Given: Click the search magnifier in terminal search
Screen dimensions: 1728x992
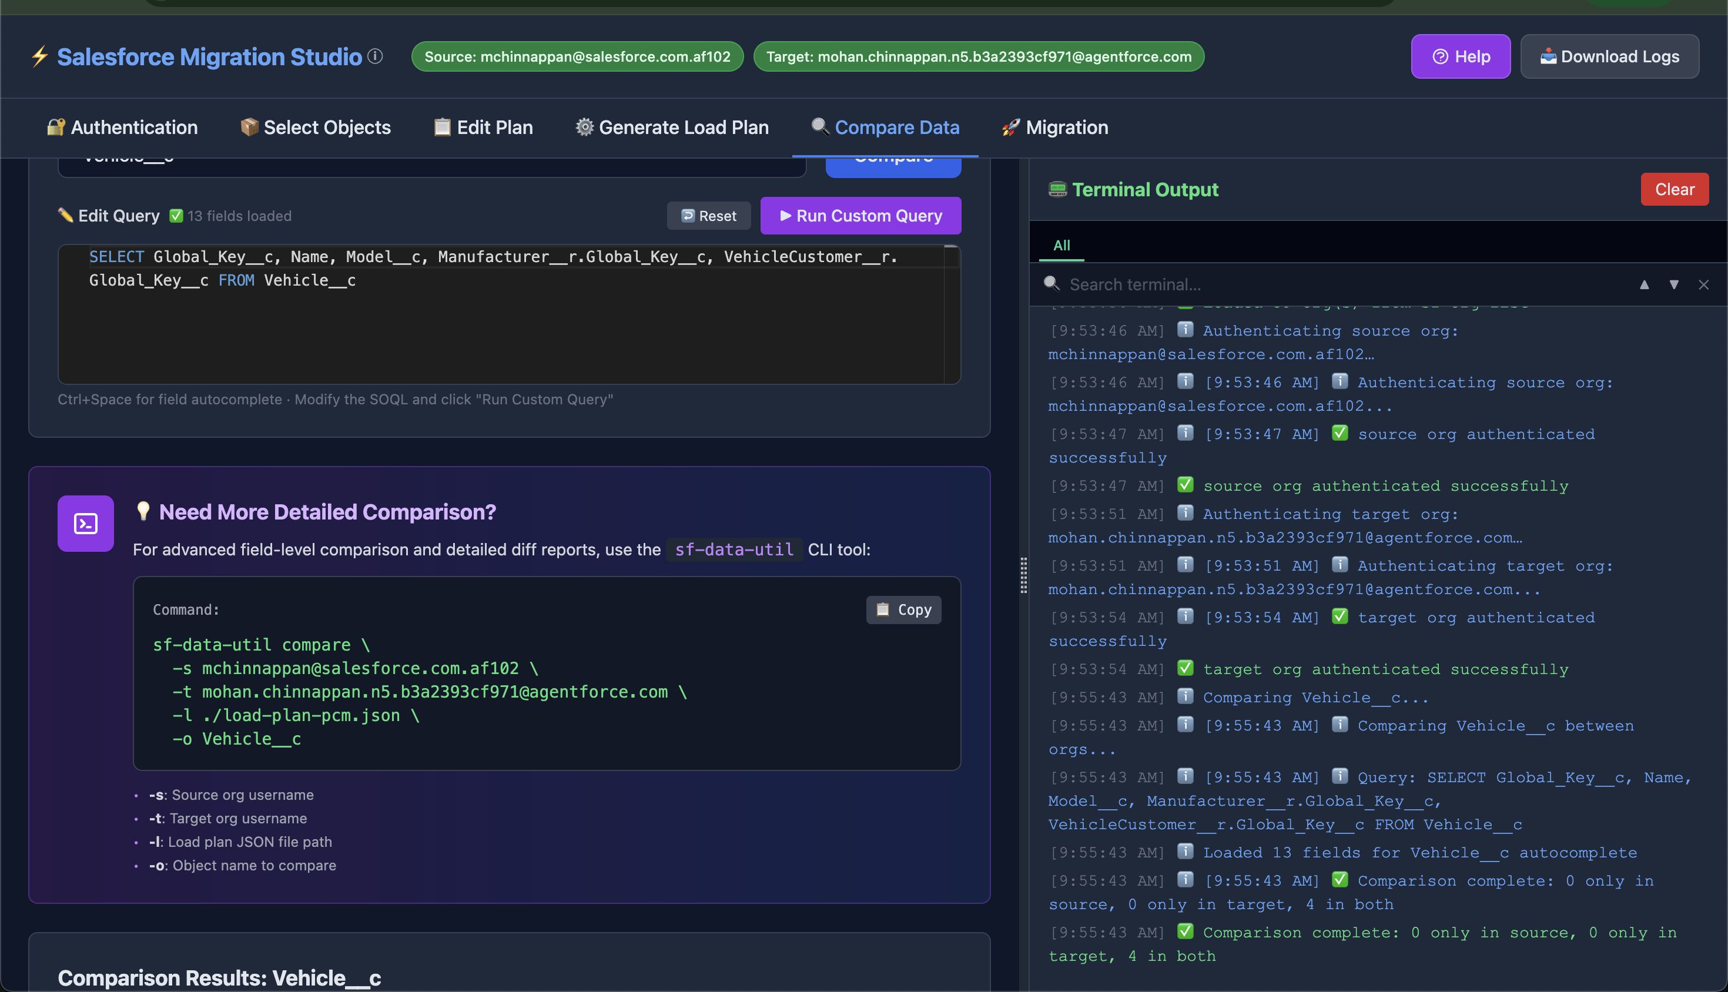Looking at the screenshot, I should [x=1052, y=283].
